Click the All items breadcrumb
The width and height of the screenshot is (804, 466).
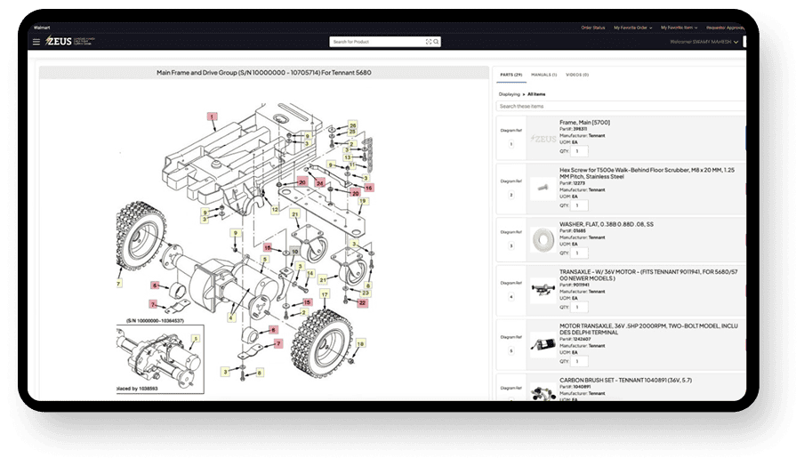tap(536, 94)
